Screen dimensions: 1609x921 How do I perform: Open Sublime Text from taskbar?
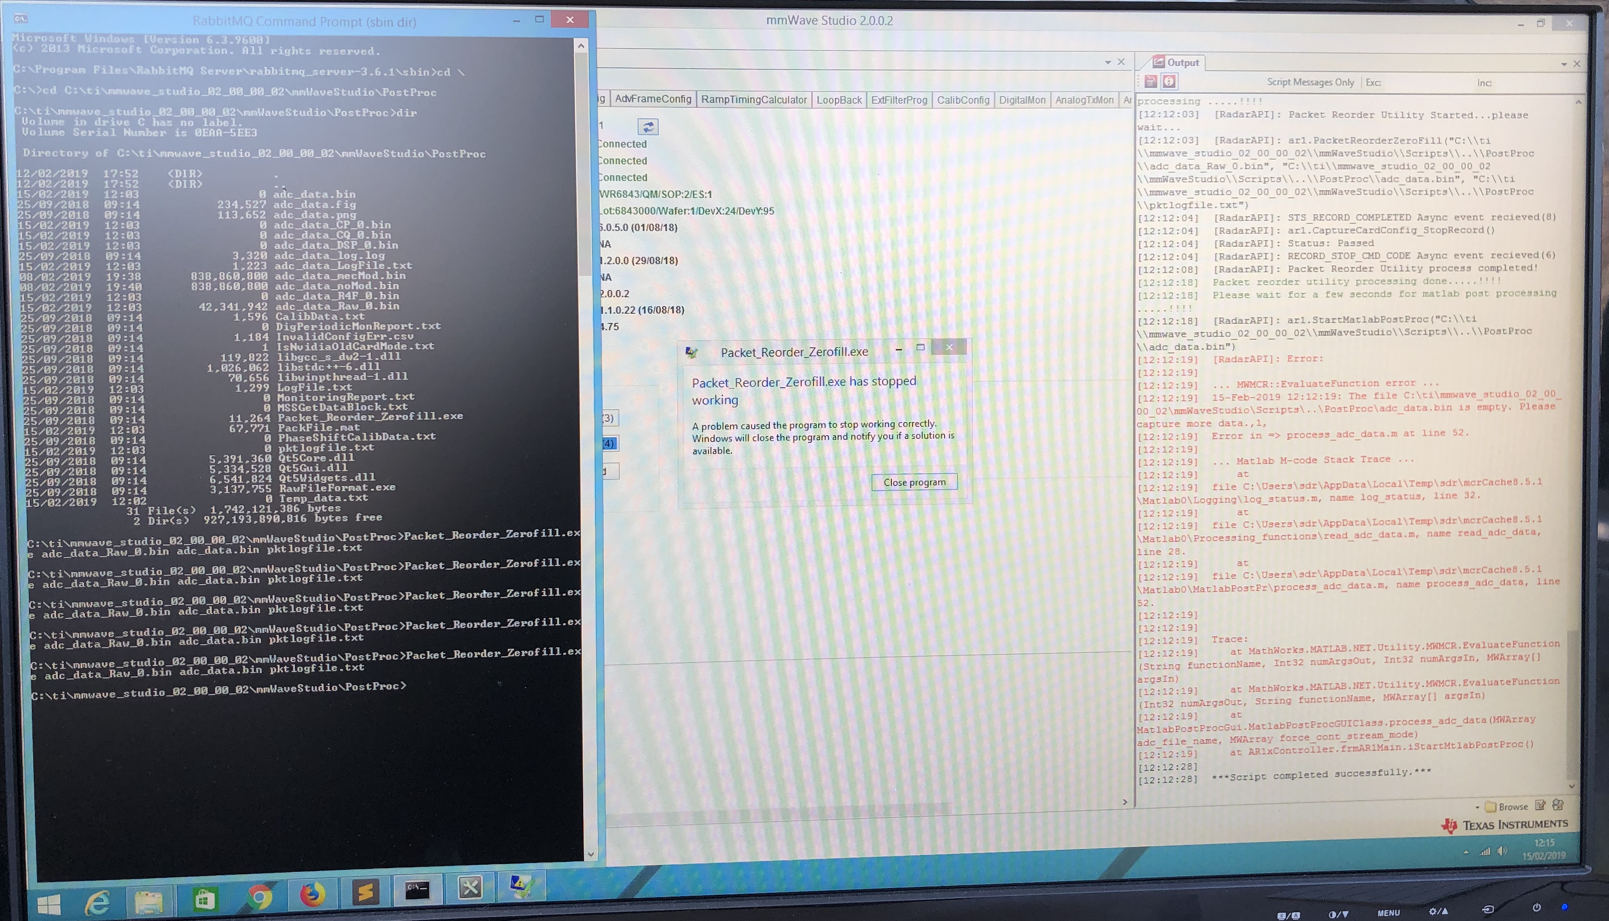coord(365,892)
